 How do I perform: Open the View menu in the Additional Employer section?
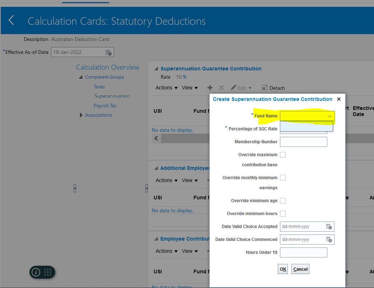[190, 180]
